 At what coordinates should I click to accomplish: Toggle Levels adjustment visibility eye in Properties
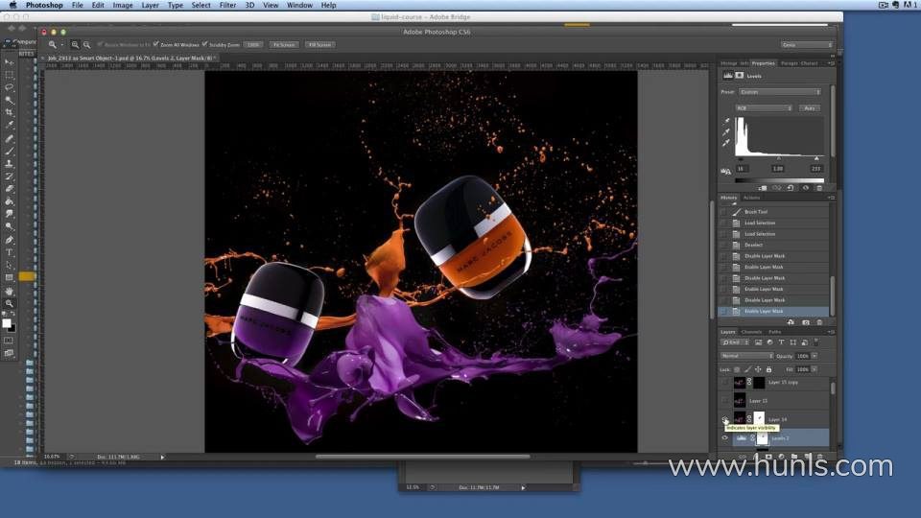click(x=806, y=188)
